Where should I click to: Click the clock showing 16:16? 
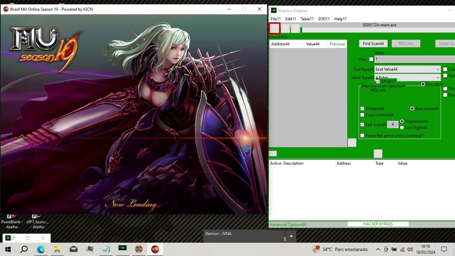click(425, 246)
